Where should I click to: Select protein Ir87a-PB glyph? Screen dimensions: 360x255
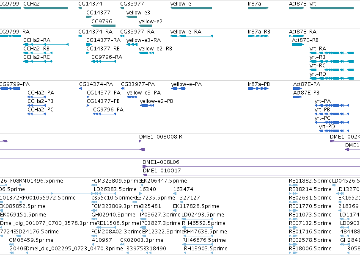[x=258, y=89]
